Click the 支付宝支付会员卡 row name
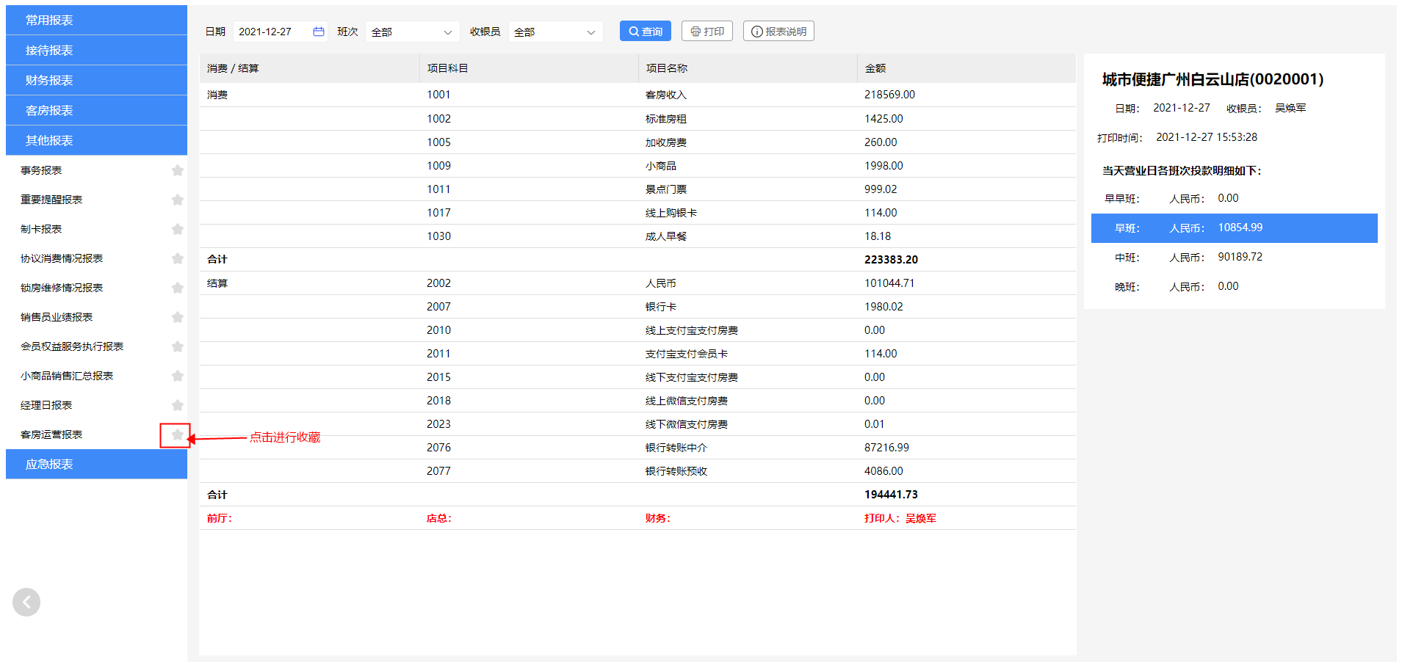 pos(687,354)
